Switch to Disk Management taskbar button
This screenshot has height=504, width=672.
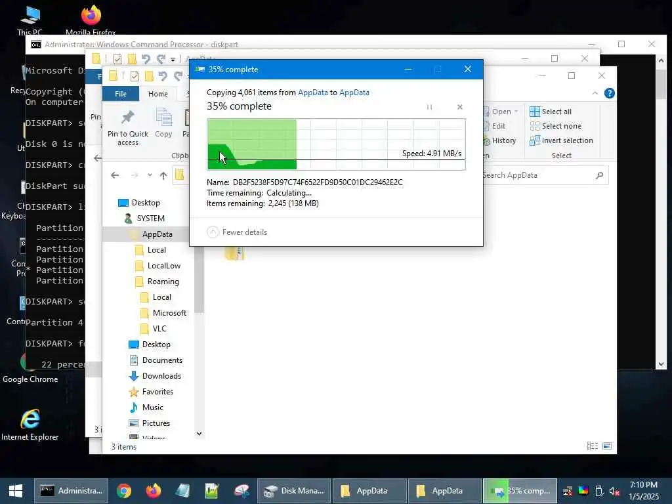coord(294,491)
